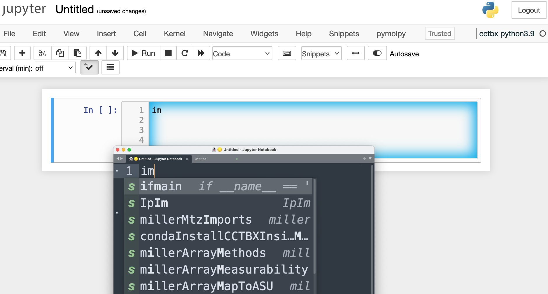Add new tab with plus icon in editor
This screenshot has width=548, height=294.
coord(364,159)
